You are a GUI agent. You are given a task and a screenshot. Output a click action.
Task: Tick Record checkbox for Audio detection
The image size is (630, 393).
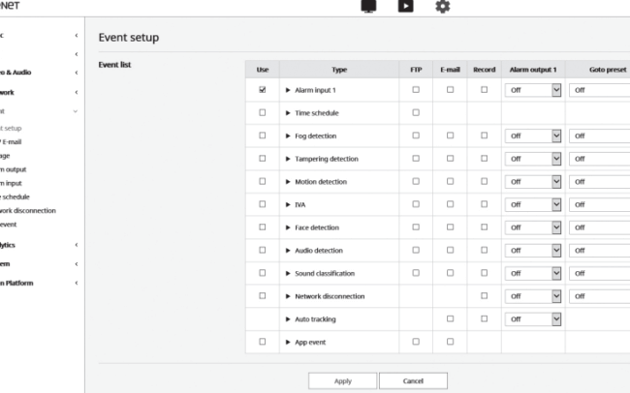tap(485, 250)
